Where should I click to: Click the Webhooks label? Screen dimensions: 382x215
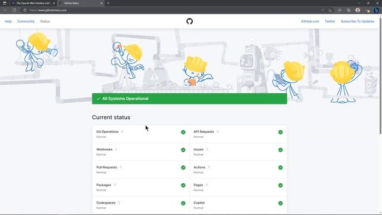pyautogui.click(x=104, y=149)
